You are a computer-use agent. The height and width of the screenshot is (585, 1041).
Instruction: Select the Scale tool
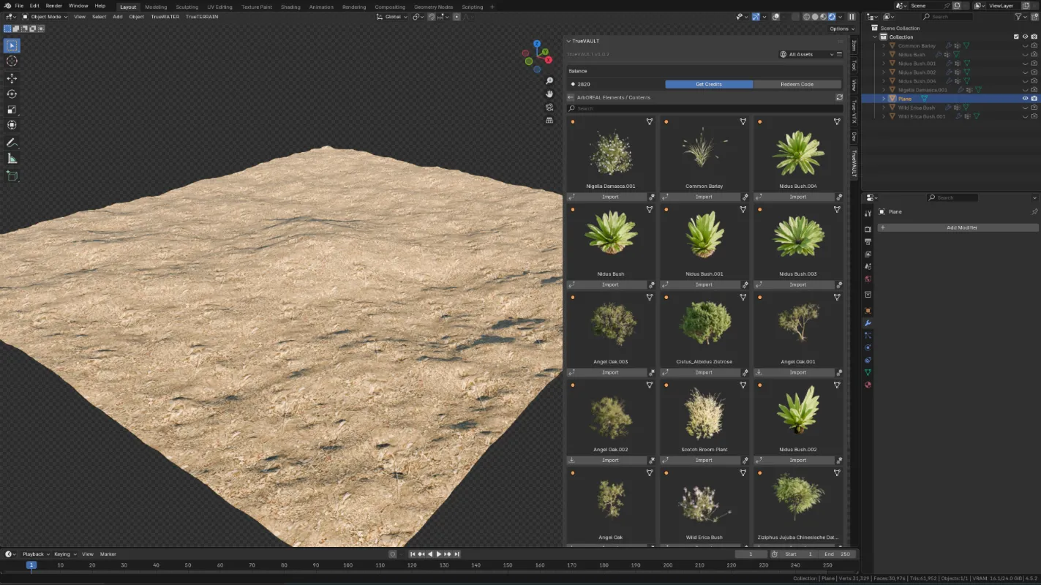click(11, 108)
